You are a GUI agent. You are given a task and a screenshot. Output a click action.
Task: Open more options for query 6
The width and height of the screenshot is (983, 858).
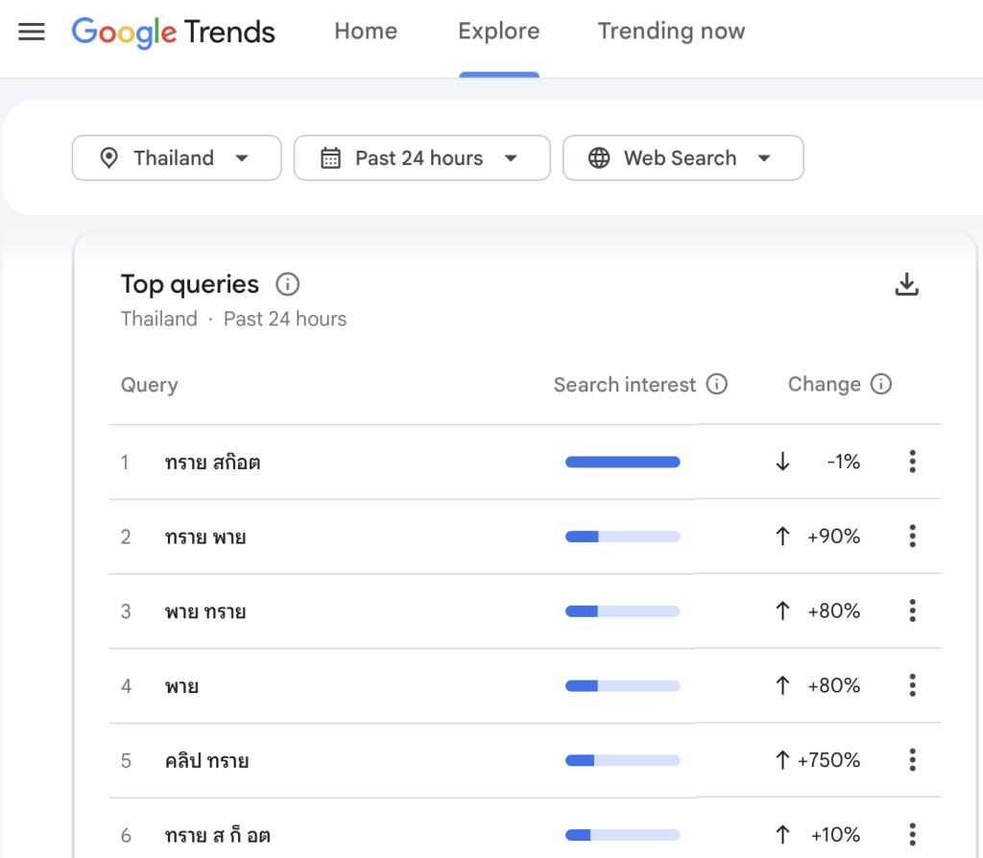pos(912,834)
